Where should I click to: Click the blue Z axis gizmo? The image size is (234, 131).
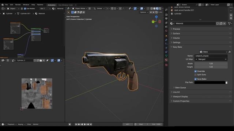(x=156, y=17)
